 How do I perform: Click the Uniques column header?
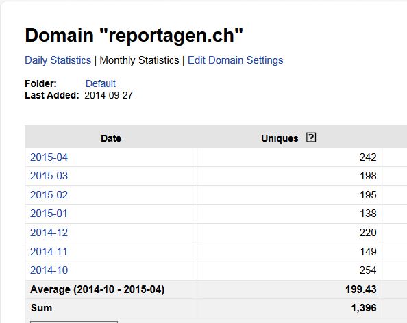[280, 138]
